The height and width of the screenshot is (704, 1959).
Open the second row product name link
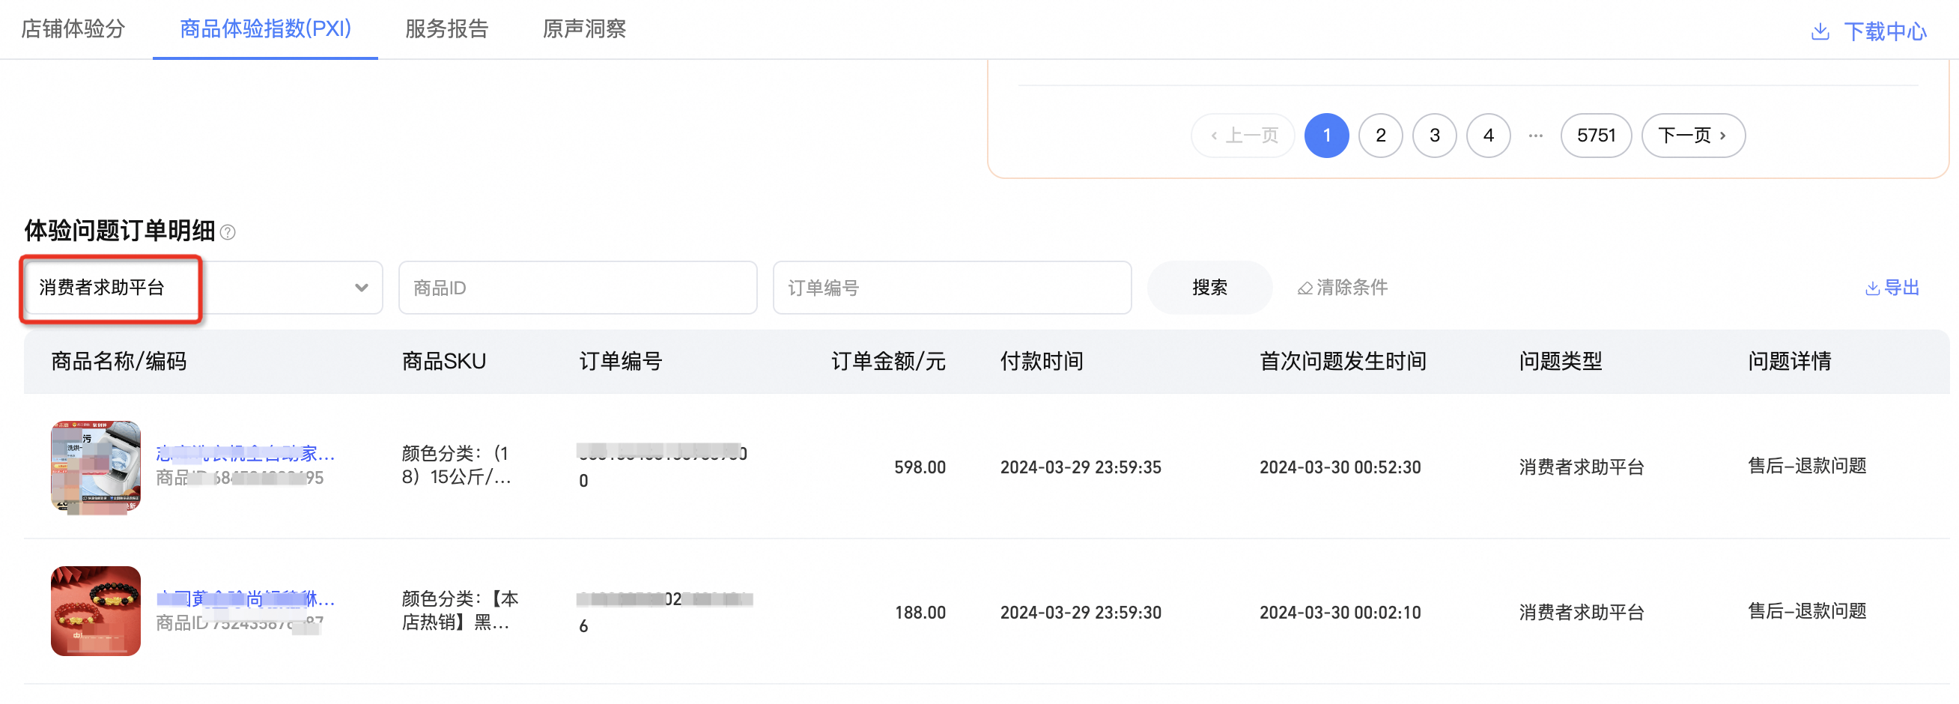pos(245,599)
